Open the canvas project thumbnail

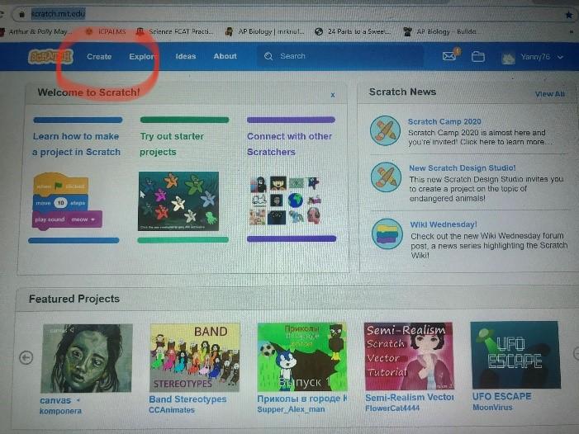point(87,358)
